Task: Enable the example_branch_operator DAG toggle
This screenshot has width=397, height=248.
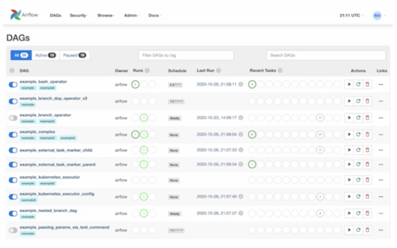Action: (13, 118)
